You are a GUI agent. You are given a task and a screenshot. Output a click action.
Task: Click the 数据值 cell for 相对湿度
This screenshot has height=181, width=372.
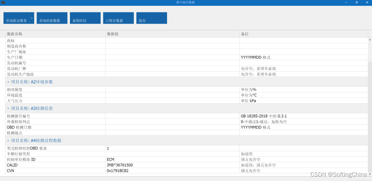tap(172, 90)
